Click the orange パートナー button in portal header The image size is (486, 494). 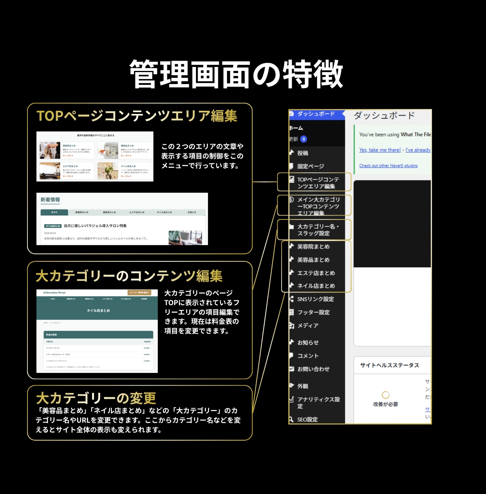[139, 293]
